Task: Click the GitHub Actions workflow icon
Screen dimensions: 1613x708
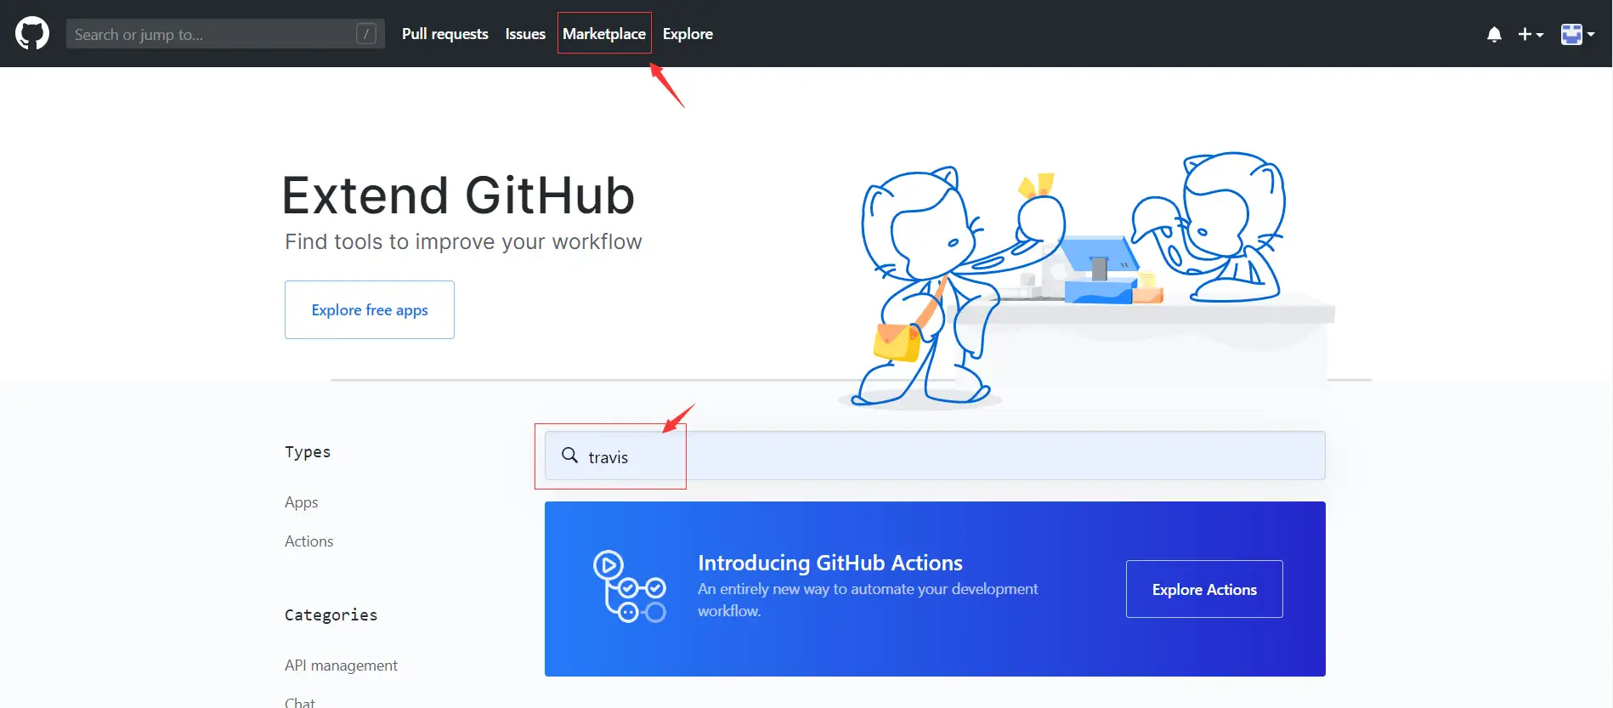Action: point(629,587)
